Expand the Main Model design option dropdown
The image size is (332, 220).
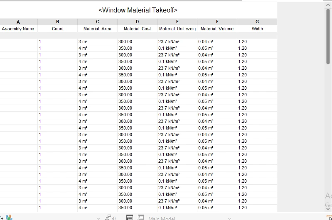coord(229,218)
